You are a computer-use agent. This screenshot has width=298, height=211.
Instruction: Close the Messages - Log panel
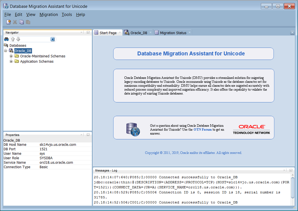click(x=284, y=170)
